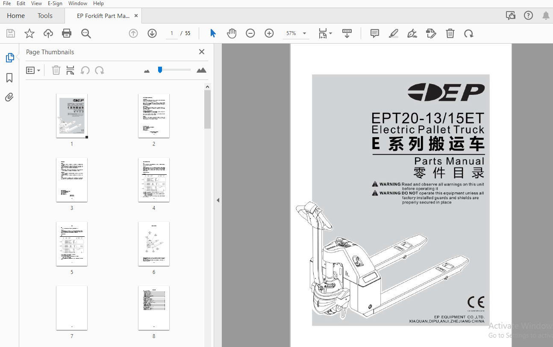Select page 1 thumbnail
The image size is (553, 347).
pos(72,116)
